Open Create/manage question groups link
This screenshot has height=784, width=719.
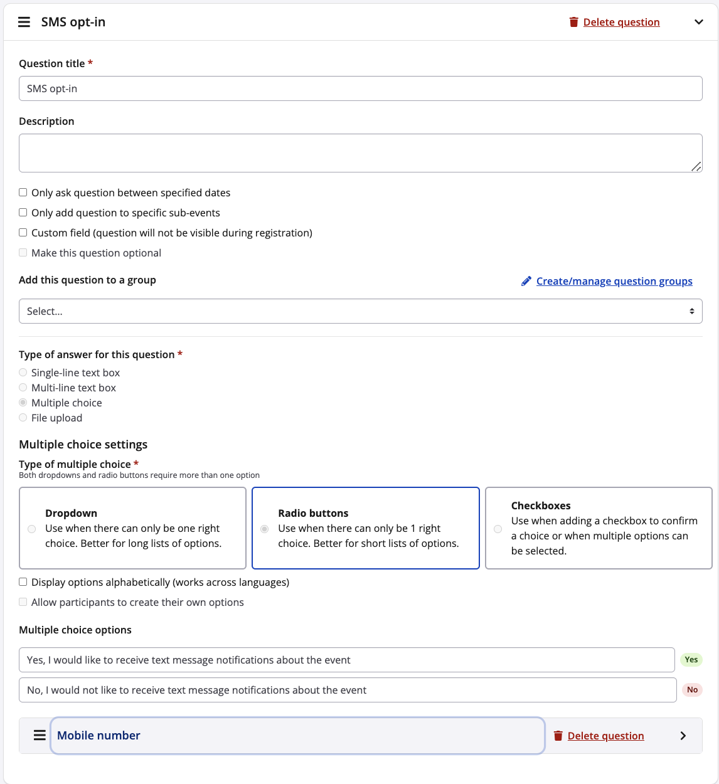point(614,281)
